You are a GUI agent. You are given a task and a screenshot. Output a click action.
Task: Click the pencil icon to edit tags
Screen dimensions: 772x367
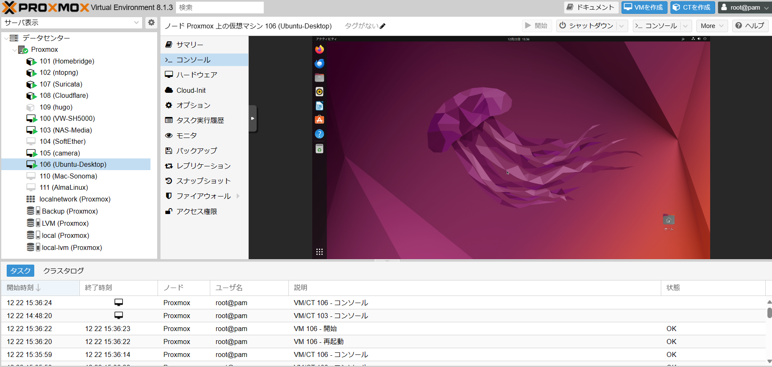tap(382, 26)
